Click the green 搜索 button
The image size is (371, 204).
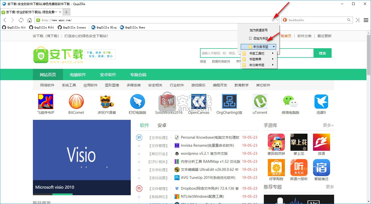(x=323, y=53)
